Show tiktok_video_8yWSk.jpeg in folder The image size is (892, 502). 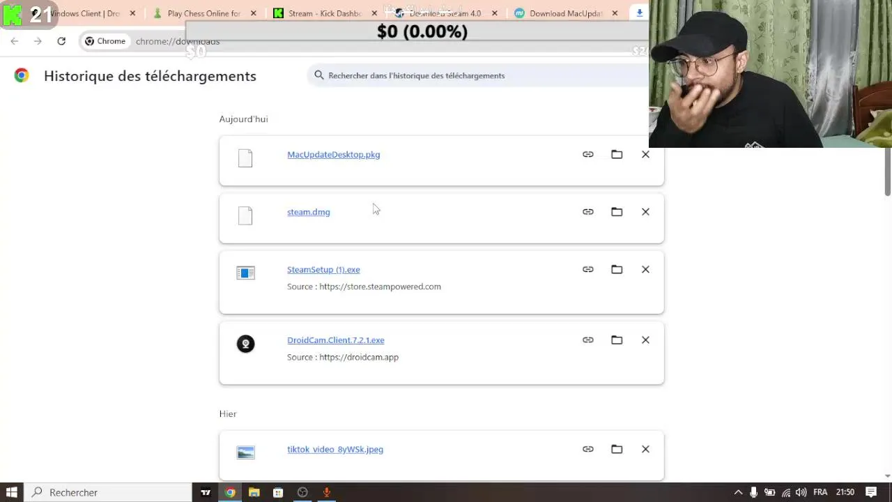[x=617, y=449]
